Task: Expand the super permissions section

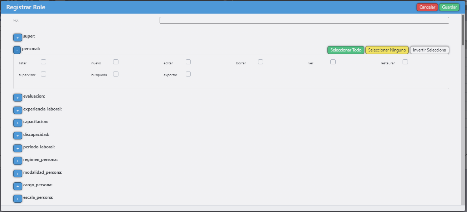Action: click(18, 38)
